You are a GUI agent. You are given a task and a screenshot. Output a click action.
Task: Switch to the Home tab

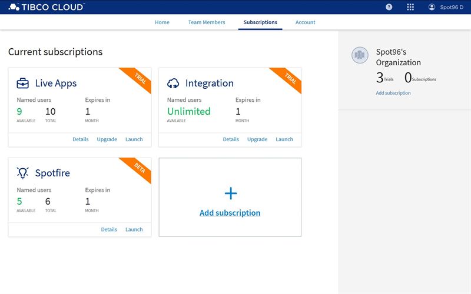[x=162, y=22]
